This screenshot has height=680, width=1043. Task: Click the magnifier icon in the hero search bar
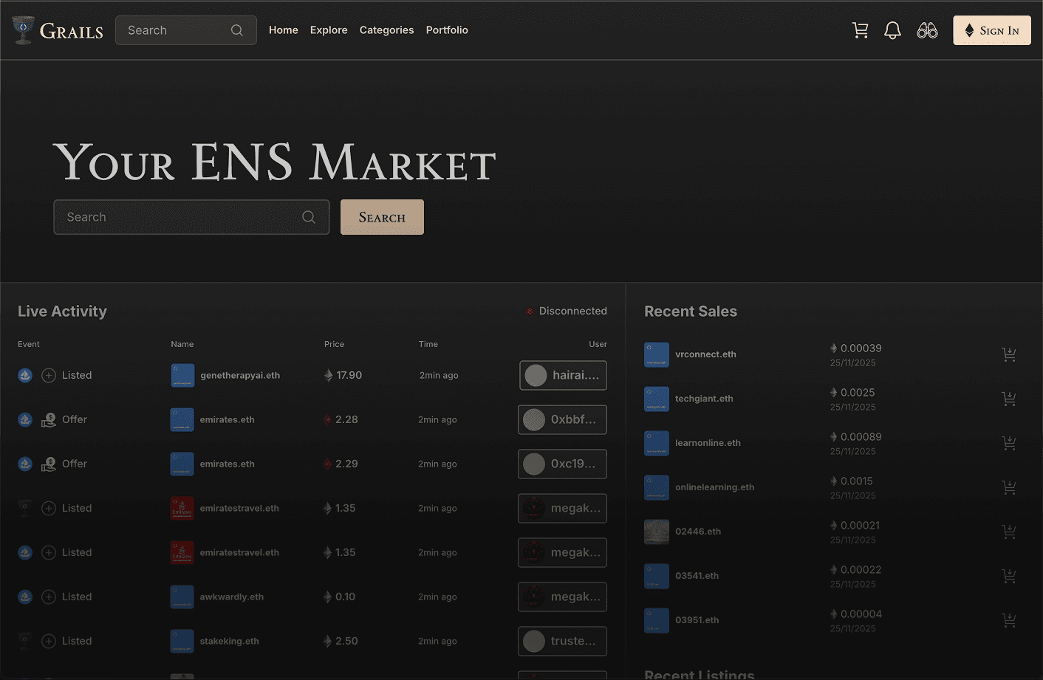tap(309, 216)
